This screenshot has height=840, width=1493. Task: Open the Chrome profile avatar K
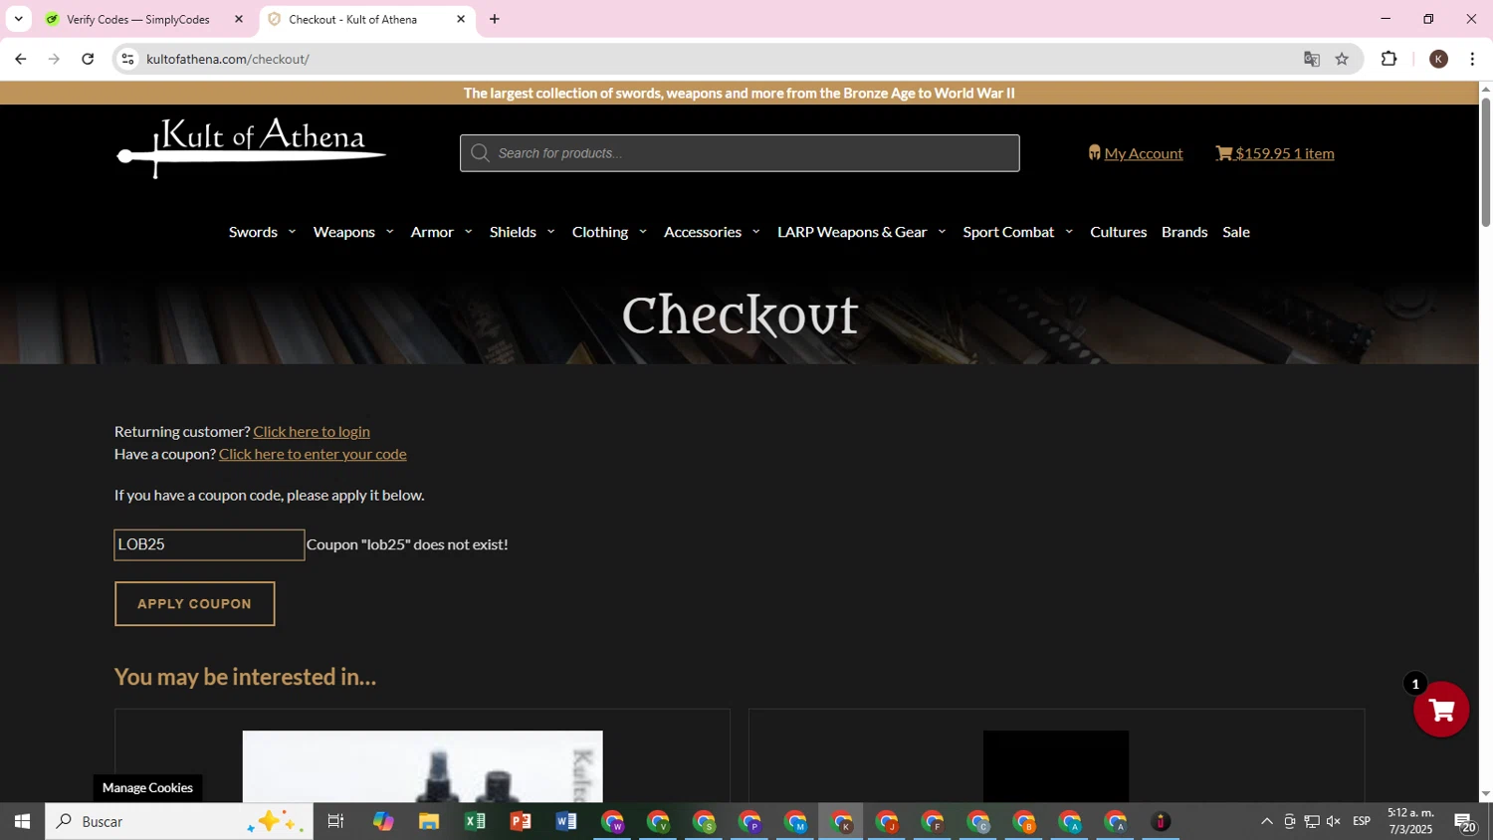pos(1438,59)
